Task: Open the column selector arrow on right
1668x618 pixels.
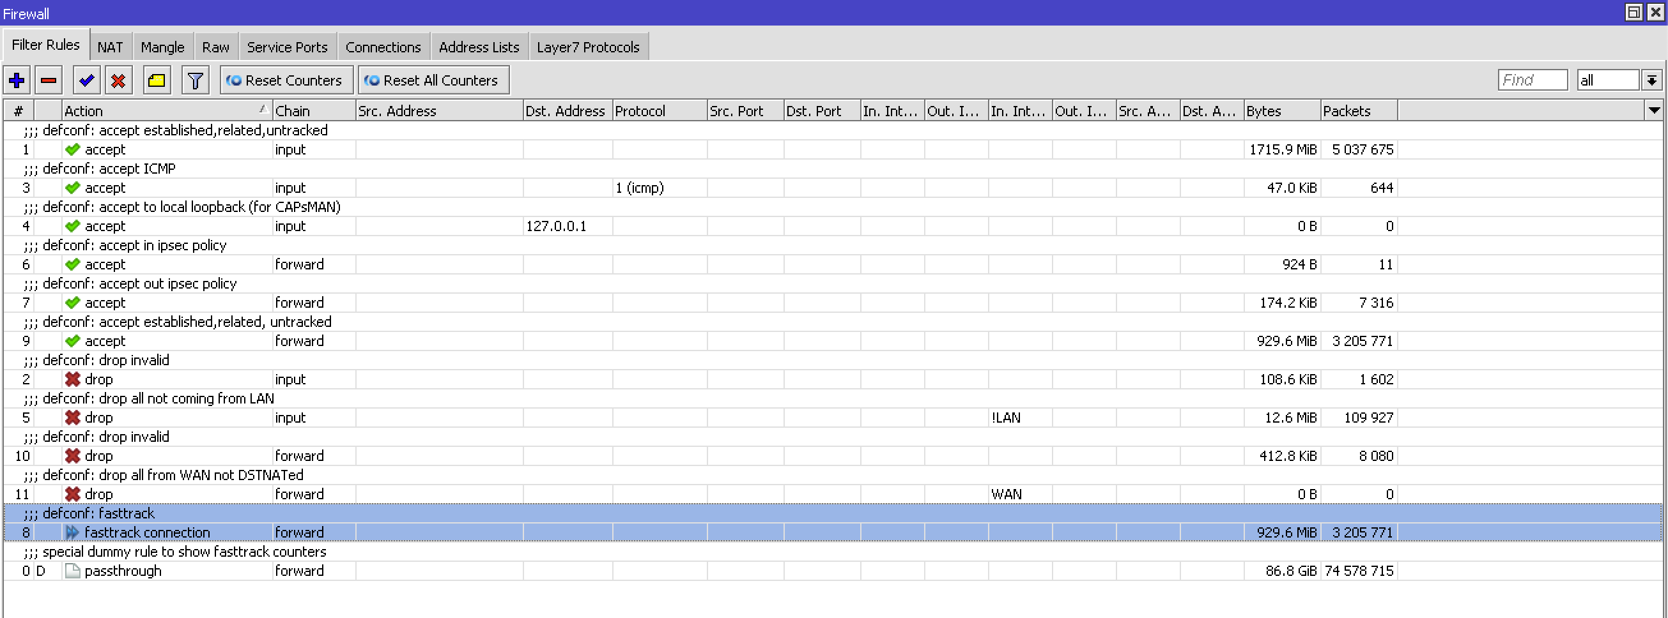Action: coord(1655,110)
